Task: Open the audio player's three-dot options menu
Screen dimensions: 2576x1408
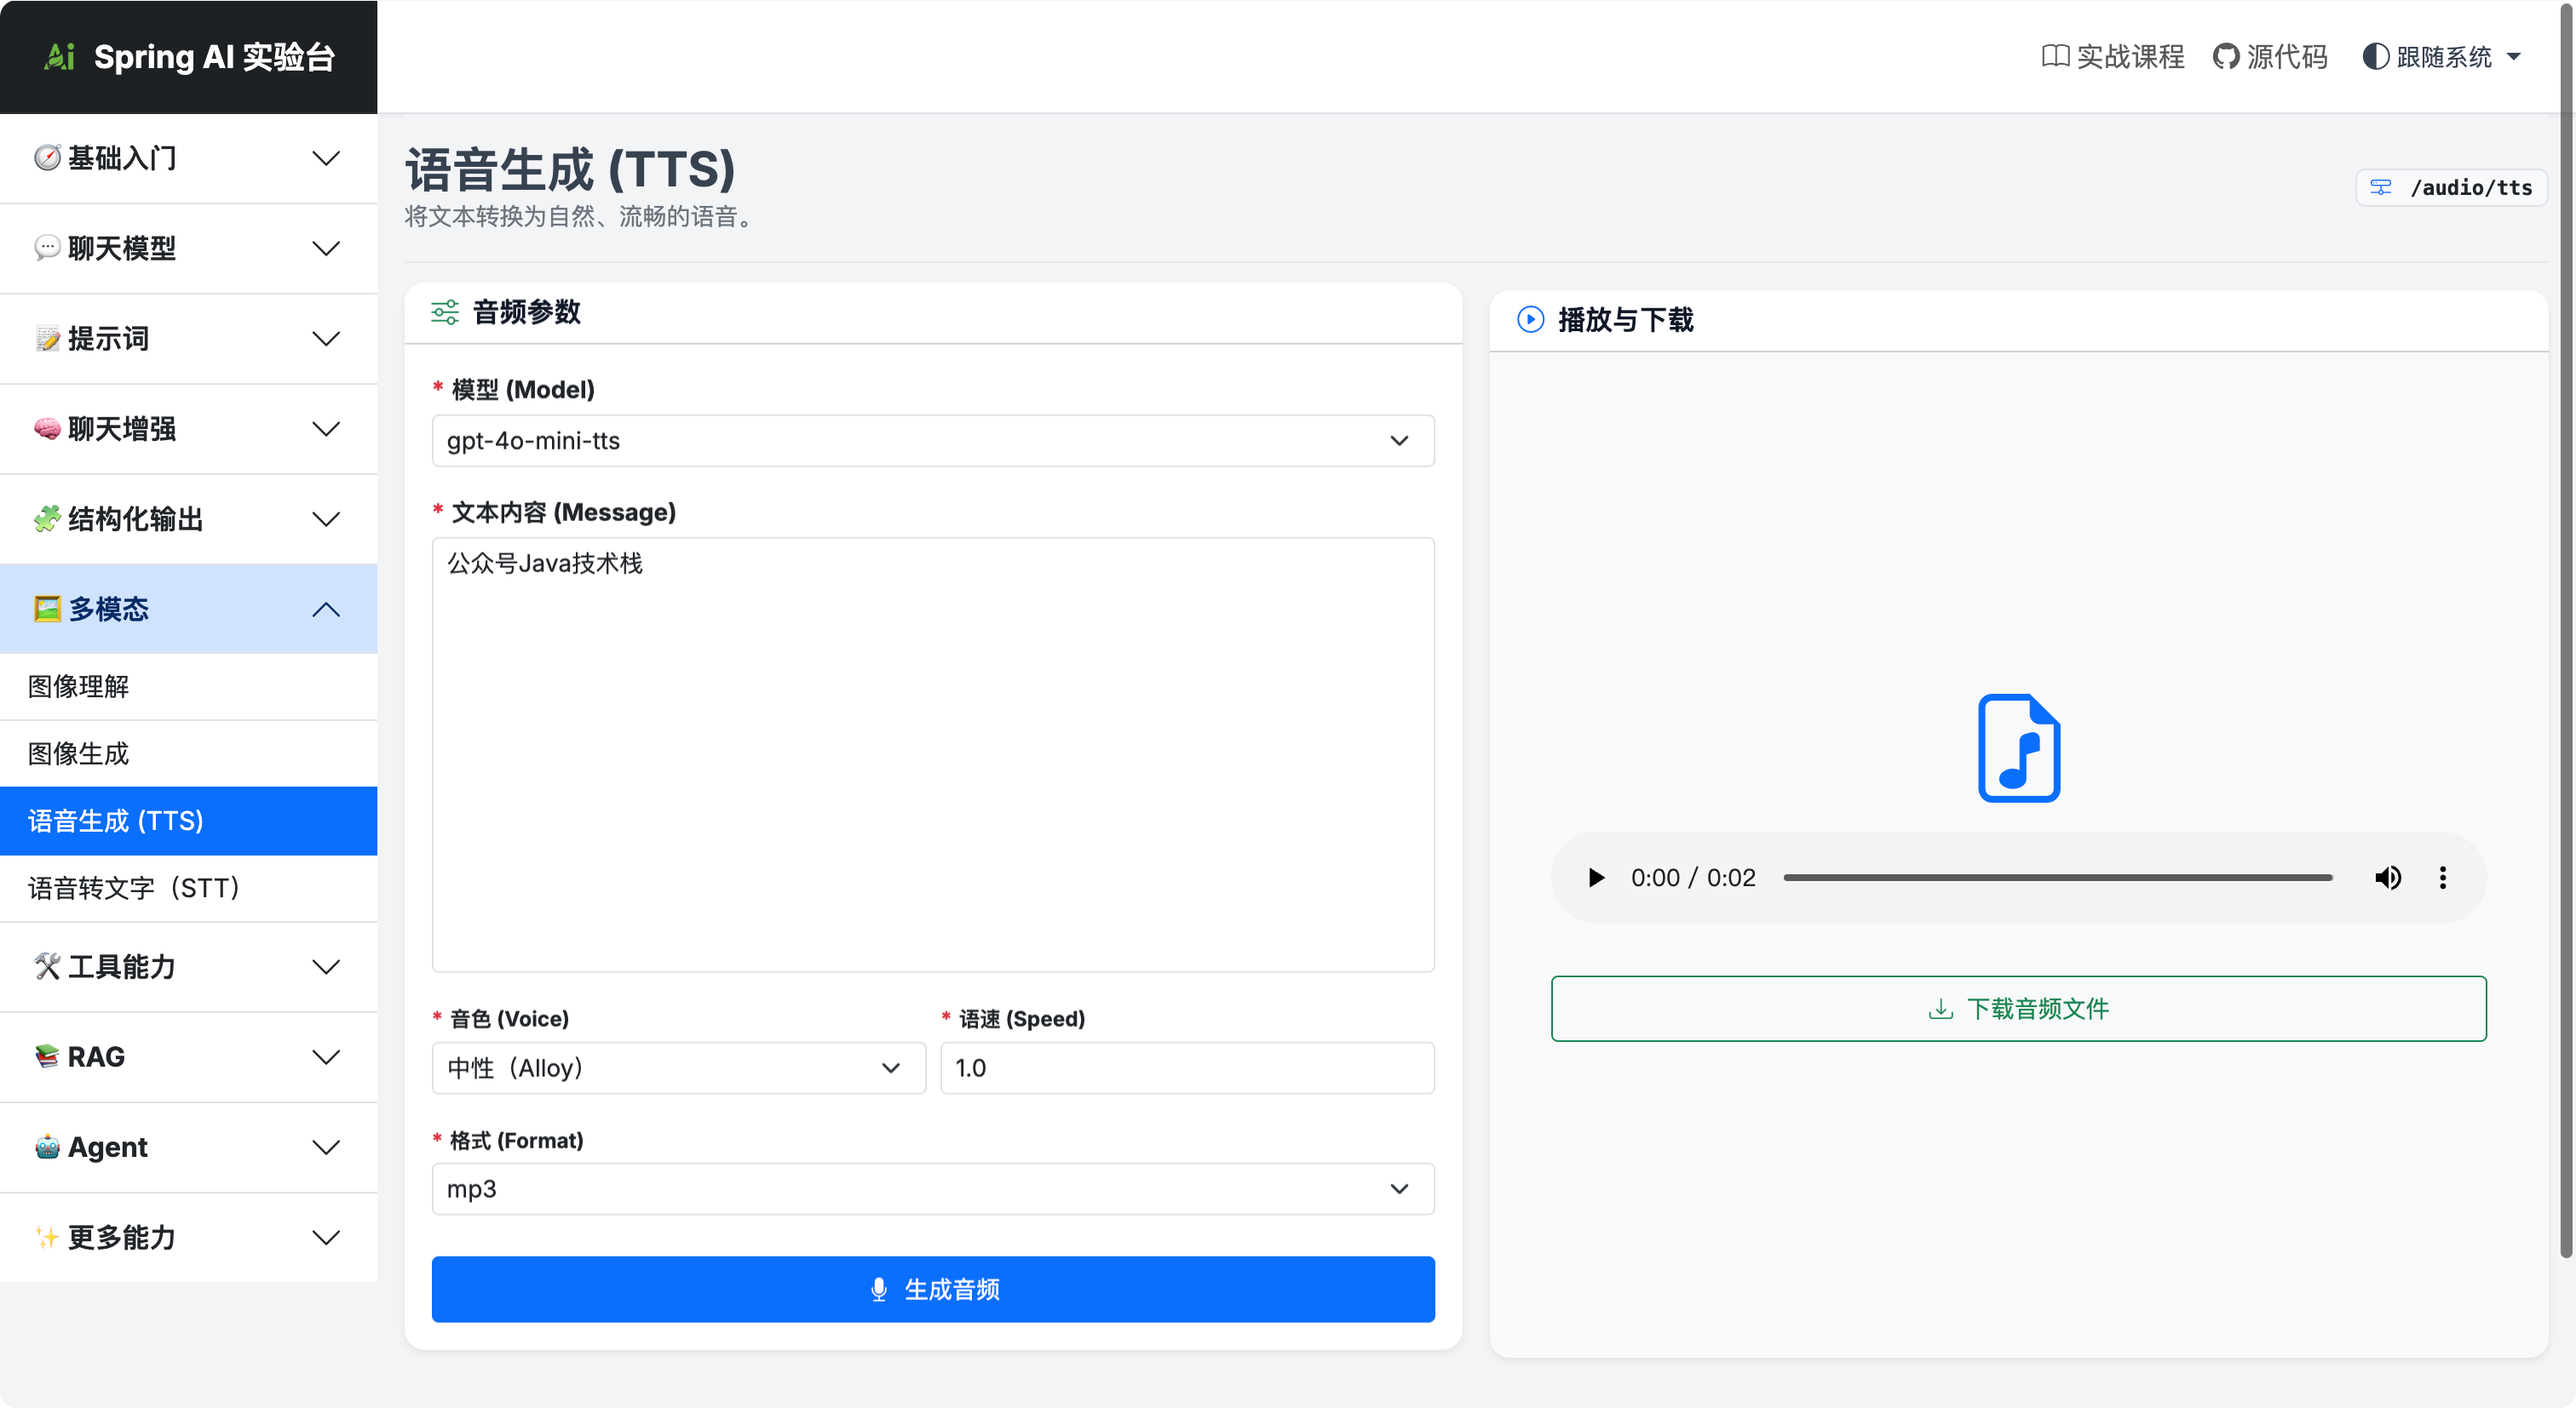Action: coord(2443,878)
